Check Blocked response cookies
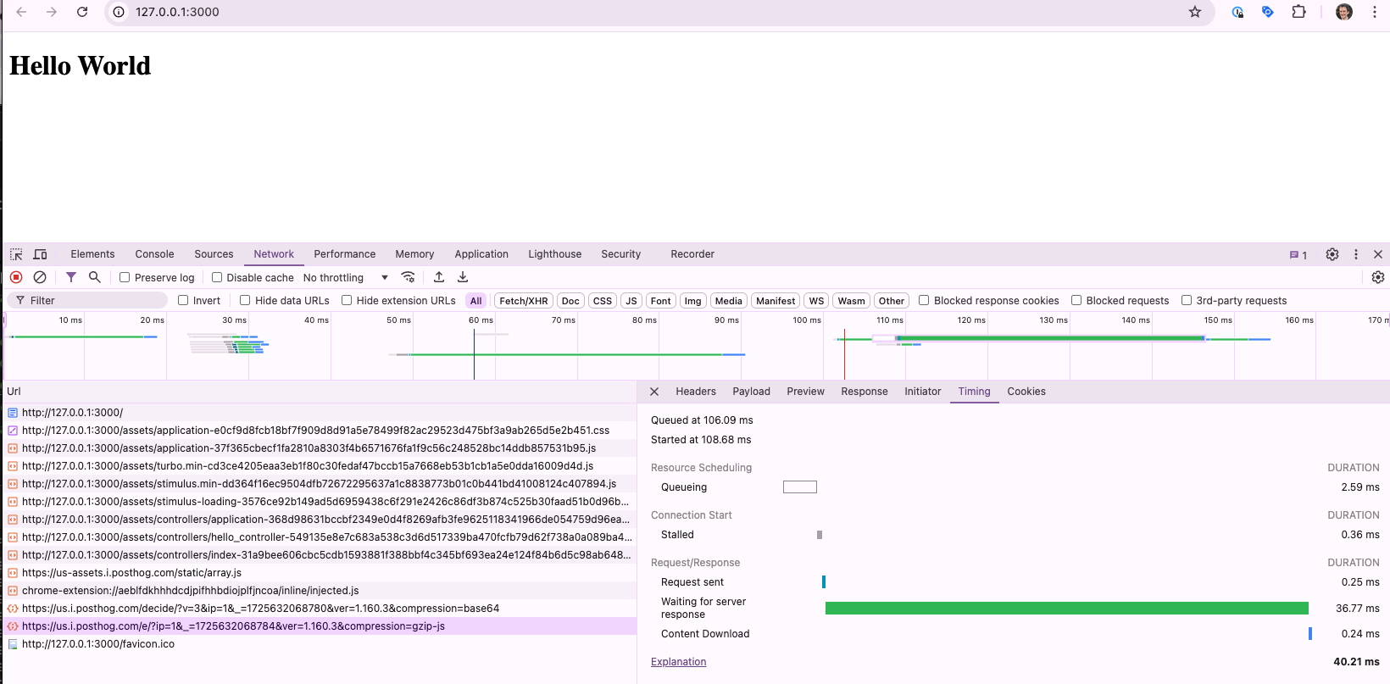 924,300
